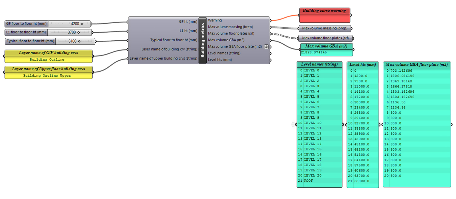This screenshot has height=199, width=456.
Task: Click the Max volume GBA (m2) panel header
Action: [326, 46]
